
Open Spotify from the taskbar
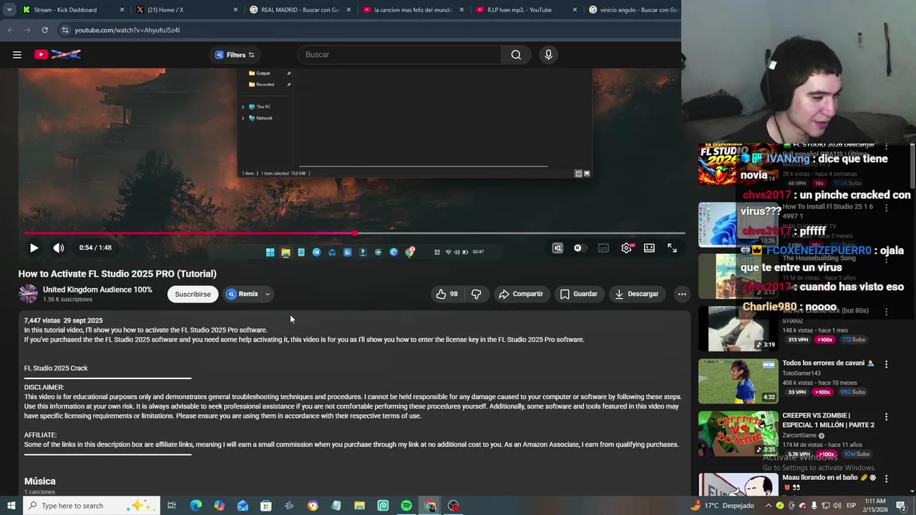click(x=406, y=506)
